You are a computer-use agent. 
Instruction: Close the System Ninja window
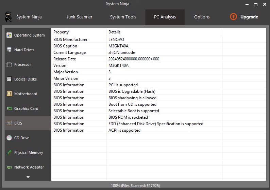[x=265, y=4]
